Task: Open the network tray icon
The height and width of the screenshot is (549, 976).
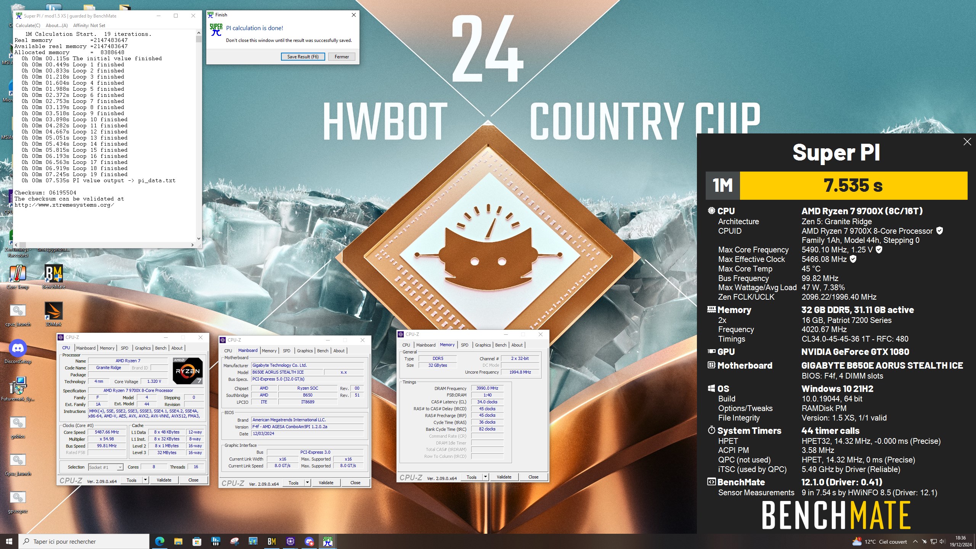Action: tap(933, 542)
